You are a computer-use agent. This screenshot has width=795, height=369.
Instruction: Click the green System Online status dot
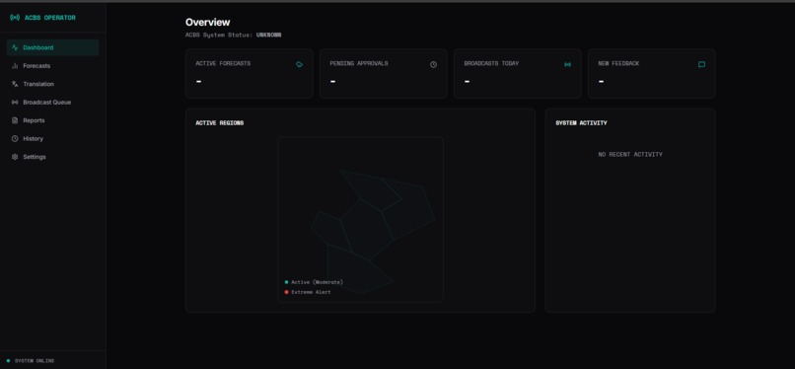(8, 361)
